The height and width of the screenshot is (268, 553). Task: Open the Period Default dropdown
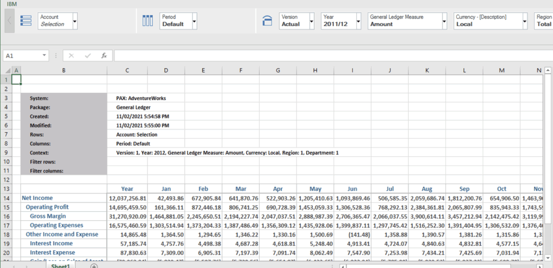[194, 21]
